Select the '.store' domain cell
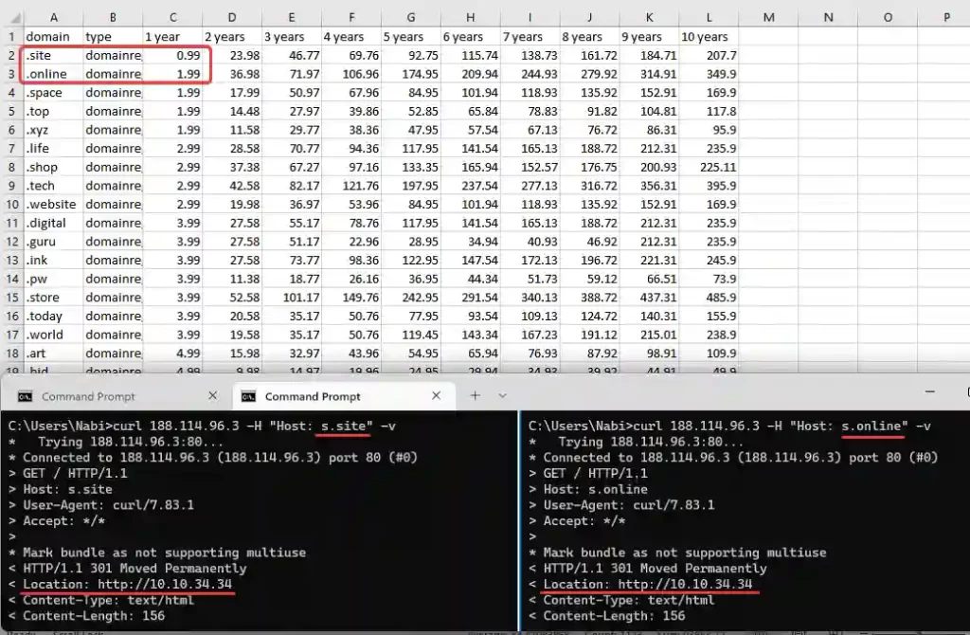The width and height of the screenshot is (970, 635). point(53,297)
